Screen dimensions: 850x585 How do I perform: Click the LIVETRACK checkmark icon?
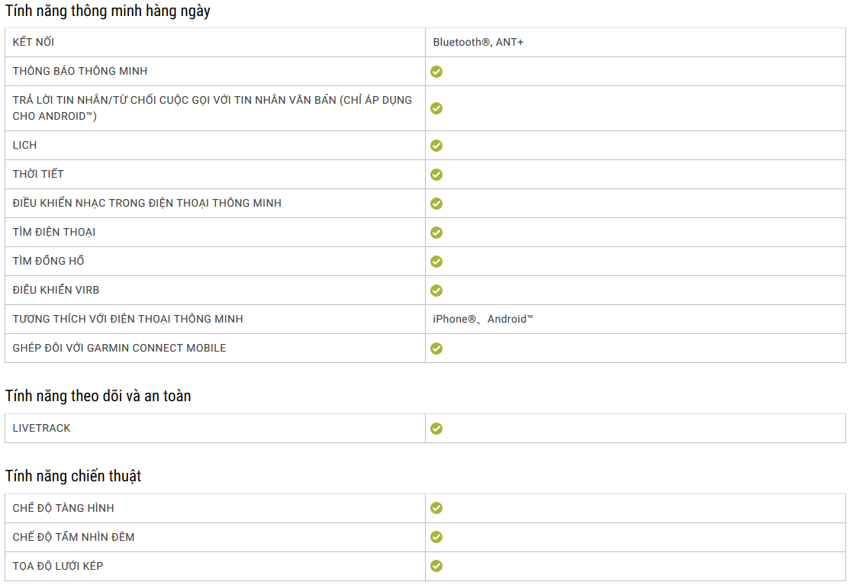tap(436, 429)
